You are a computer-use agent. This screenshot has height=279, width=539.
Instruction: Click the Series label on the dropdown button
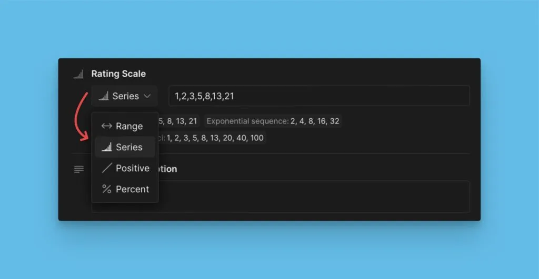(x=125, y=96)
